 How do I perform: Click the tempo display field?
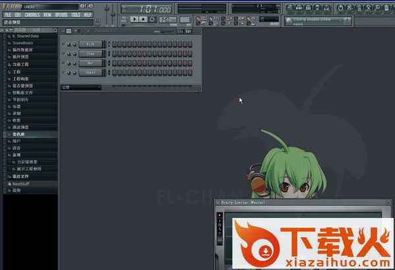[168, 19]
